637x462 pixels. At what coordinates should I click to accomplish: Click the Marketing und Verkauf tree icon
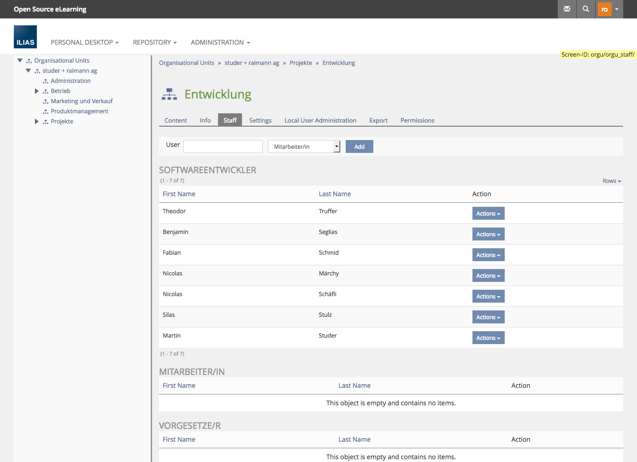(x=46, y=101)
